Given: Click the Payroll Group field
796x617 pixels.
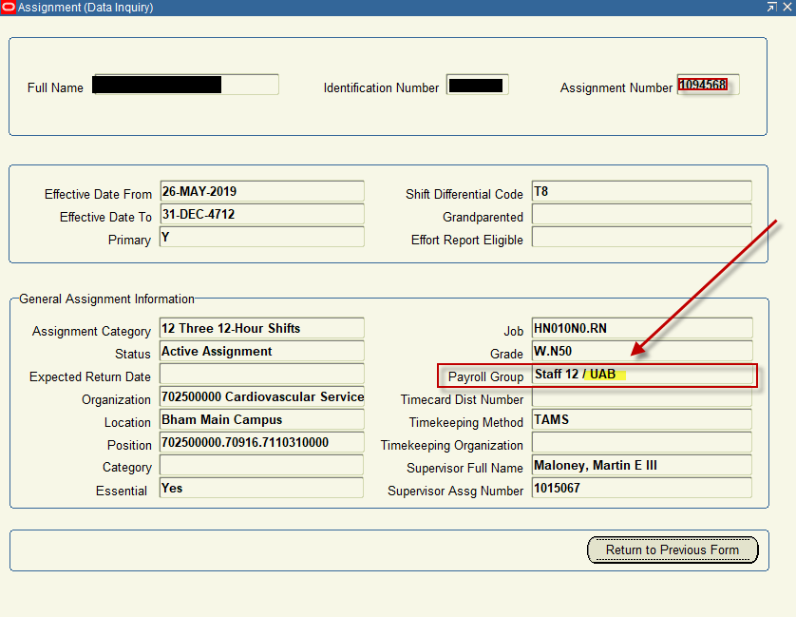Looking at the screenshot, I should (643, 375).
